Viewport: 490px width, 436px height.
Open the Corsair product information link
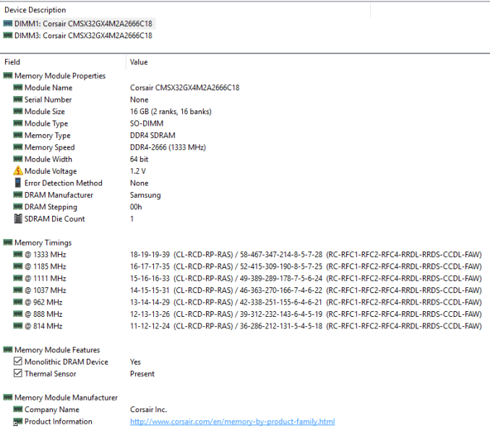click(232, 422)
